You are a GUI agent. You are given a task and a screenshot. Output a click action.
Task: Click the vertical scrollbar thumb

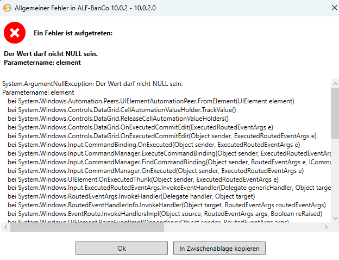pyautogui.click(x=335, y=113)
